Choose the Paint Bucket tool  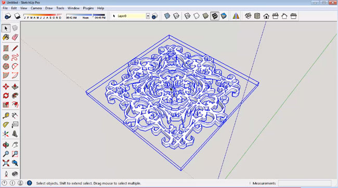(x=6, y=37)
